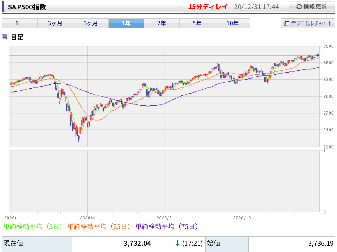Click the 3000 y-axis price label
This screenshot has width=337, height=252.
[329, 96]
